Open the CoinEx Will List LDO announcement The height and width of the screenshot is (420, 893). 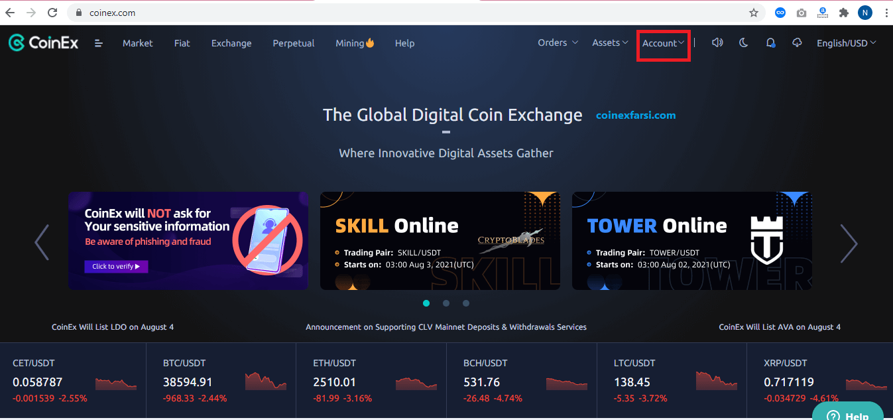[x=113, y=327]
